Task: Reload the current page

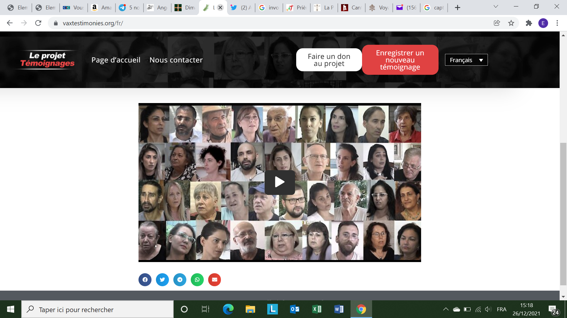Action: tap(38, 23)
